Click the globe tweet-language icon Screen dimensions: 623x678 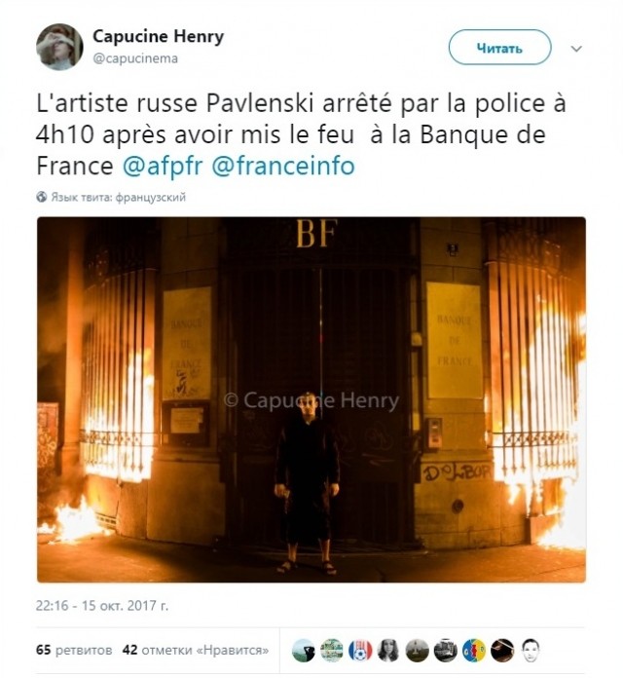coord(42,197)
